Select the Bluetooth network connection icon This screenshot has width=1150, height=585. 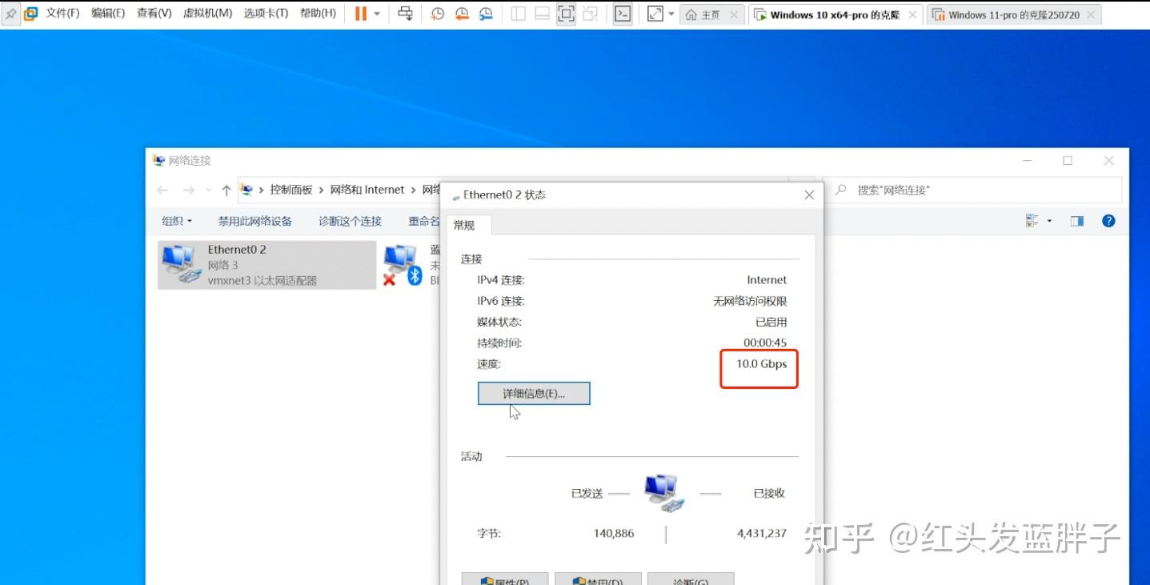[403, 265]
